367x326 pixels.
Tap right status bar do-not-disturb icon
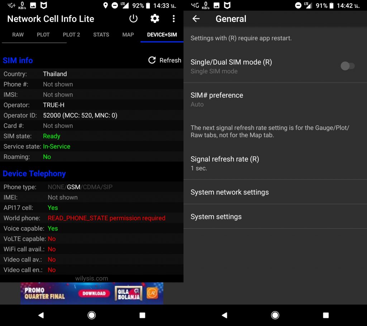[x=298, y=5]
